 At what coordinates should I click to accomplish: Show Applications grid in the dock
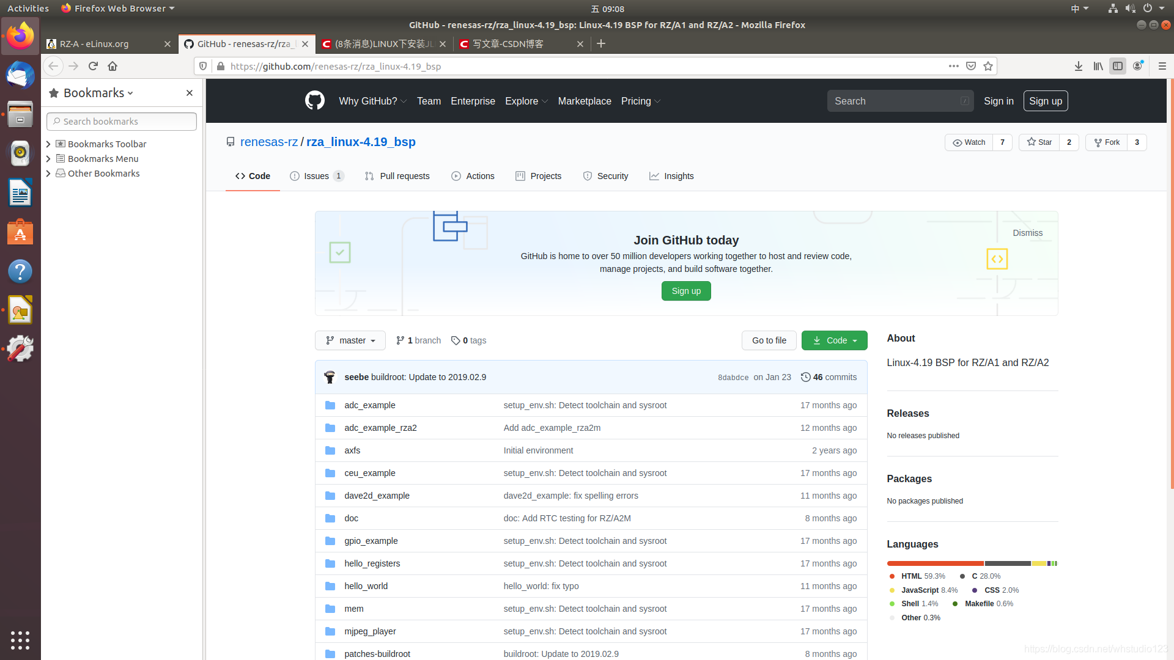point(20,640)
